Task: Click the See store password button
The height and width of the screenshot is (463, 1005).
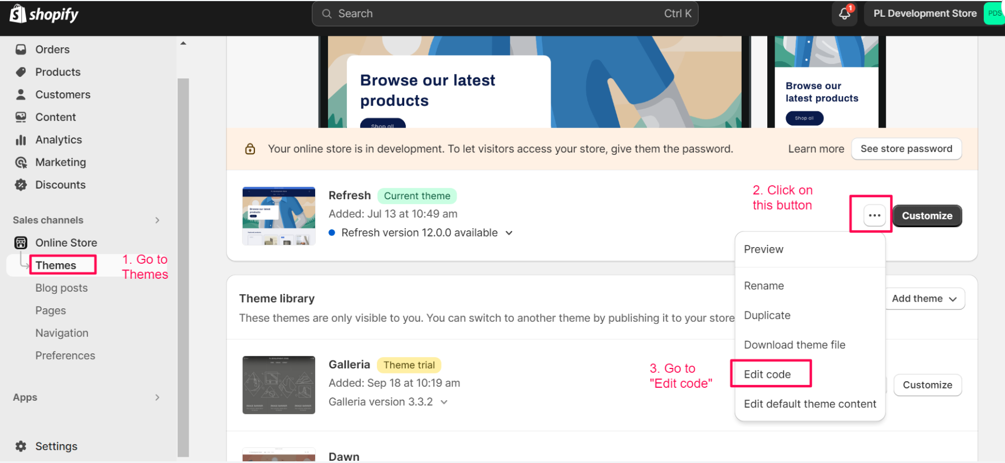Action: click(x=906, y=149)
